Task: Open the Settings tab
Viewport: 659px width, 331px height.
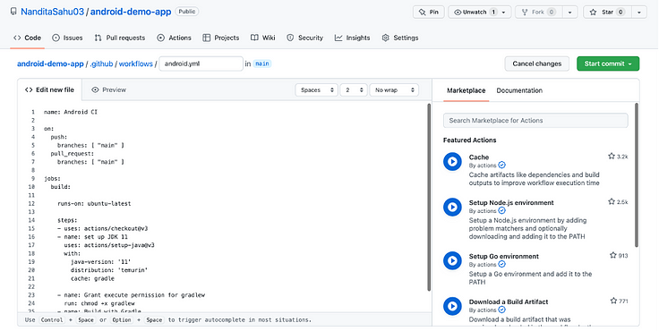Action: click(x=400, y=38)
